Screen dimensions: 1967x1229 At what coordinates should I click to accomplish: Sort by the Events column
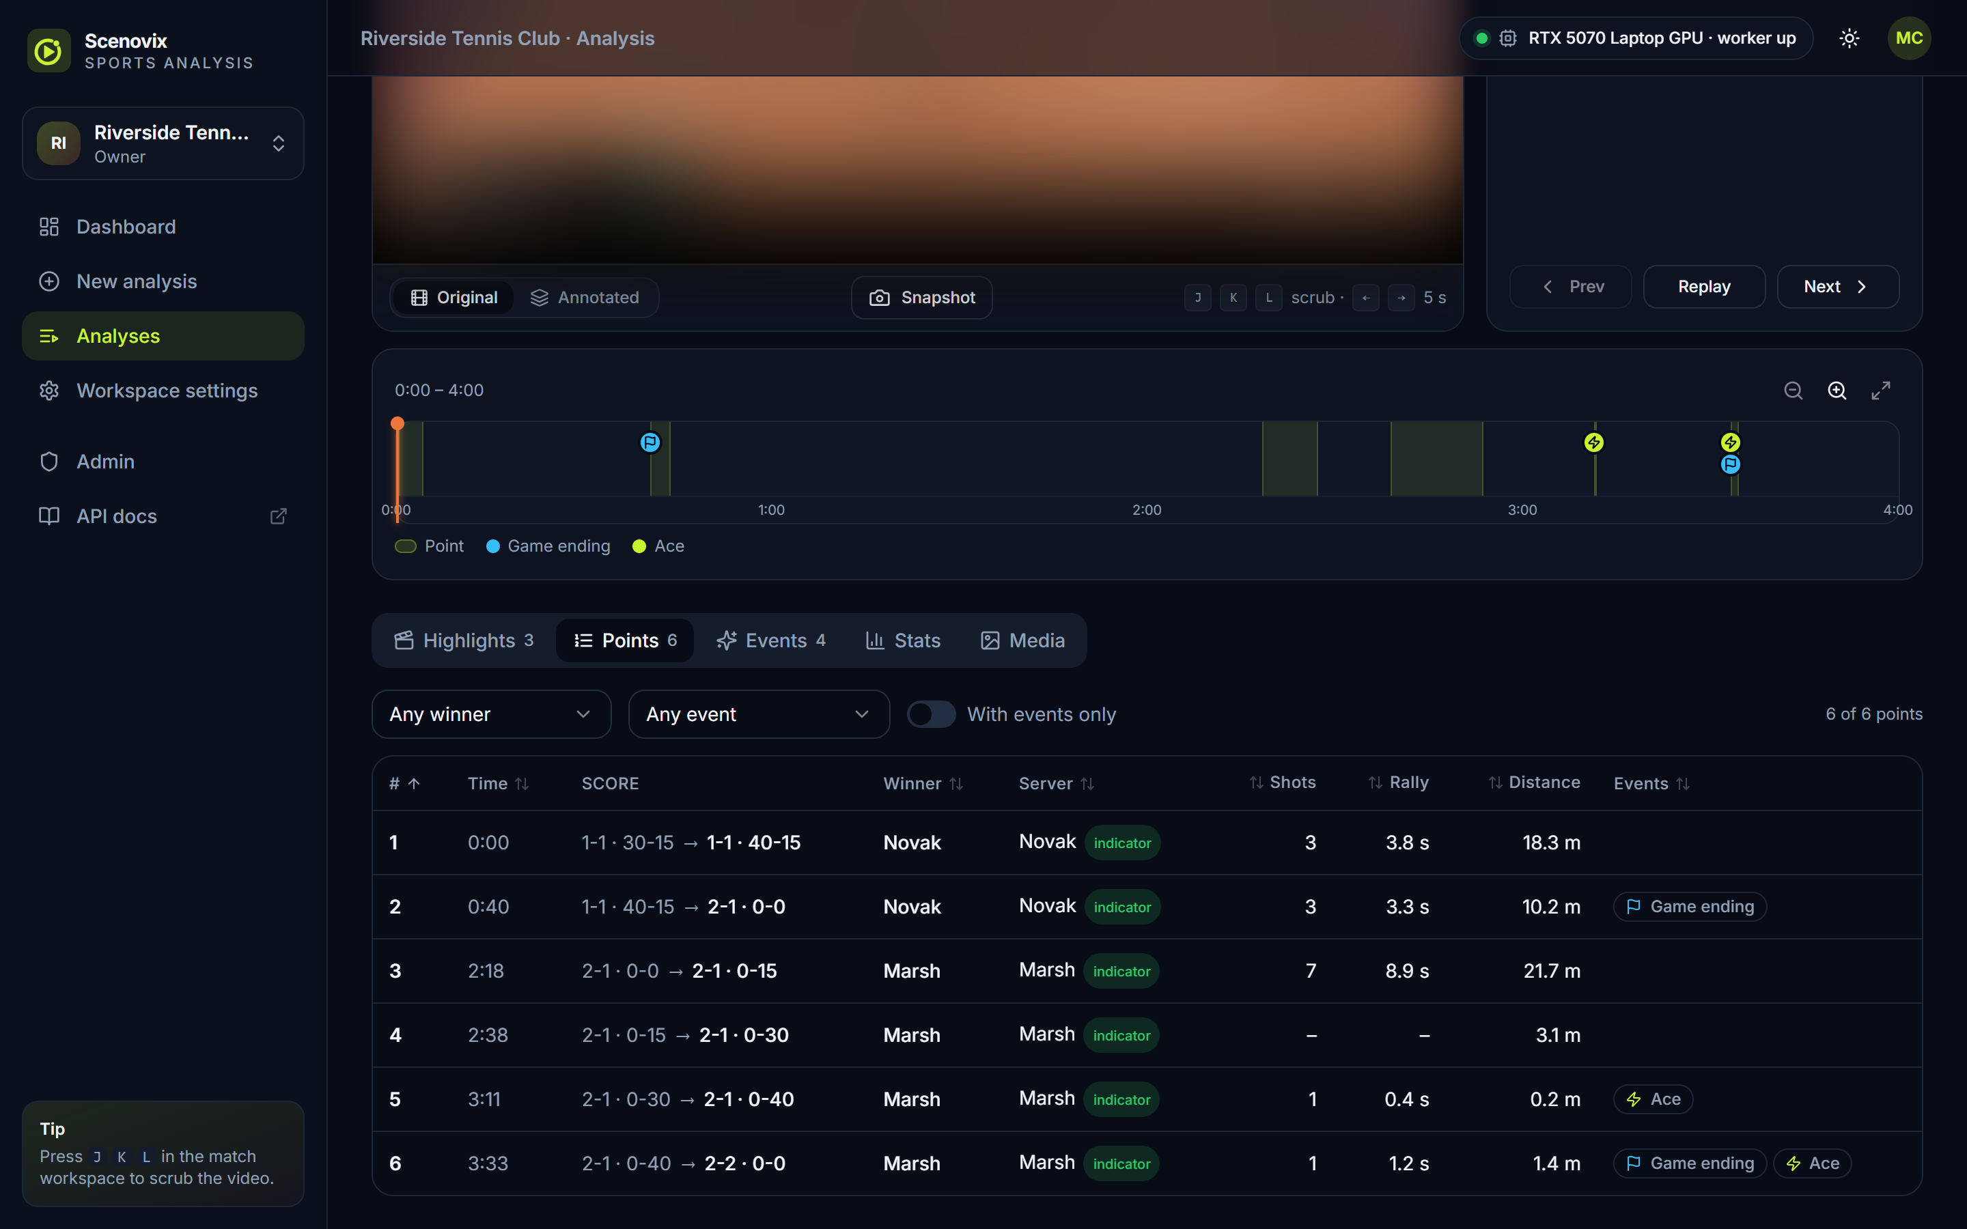pyautogui.click(x=1651, y=784)
